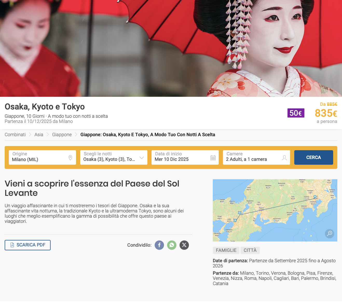This screenshot has width=342, height=304.
Task: Open the calendar icon in Data di inizio
Action: 213,158
